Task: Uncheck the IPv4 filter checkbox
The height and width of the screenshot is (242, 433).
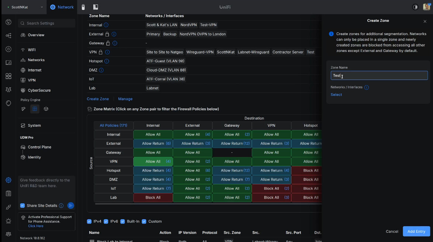Action: pos(89,221)
